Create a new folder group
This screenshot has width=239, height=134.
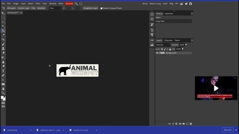tap(184, 124)
